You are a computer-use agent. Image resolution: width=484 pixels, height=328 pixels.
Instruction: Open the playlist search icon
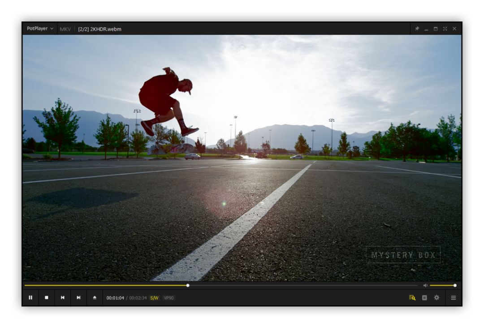[x=412, y=298]
